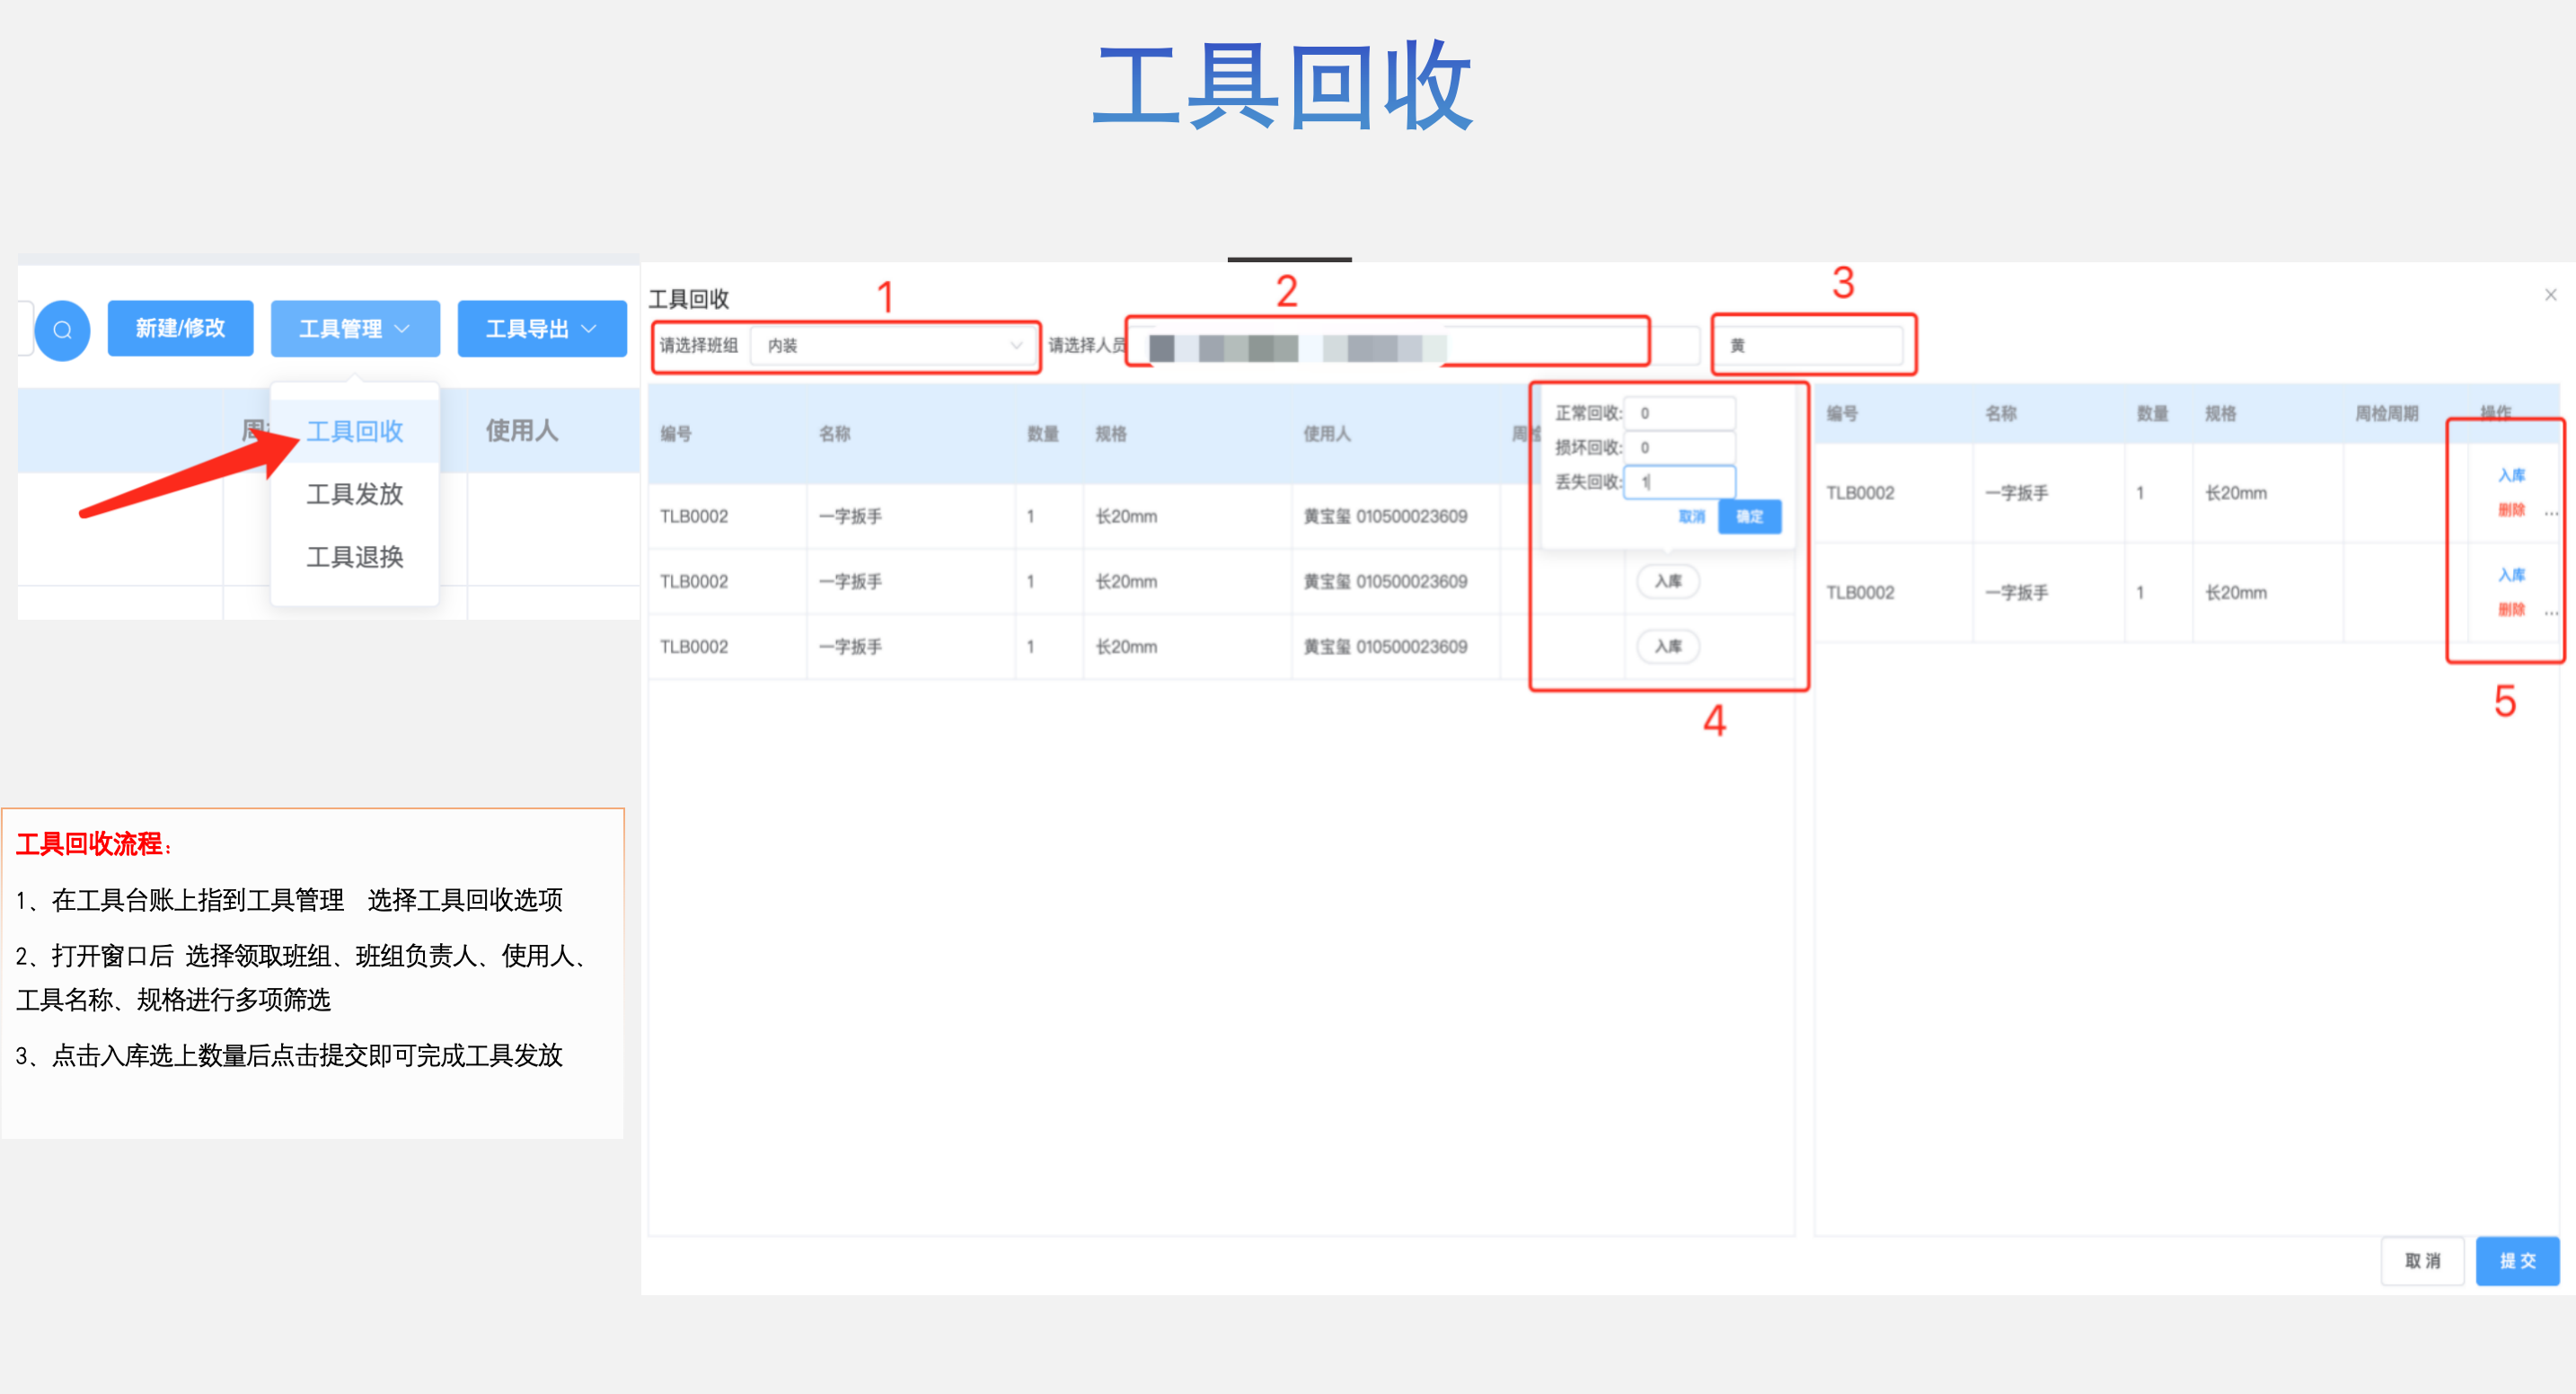
Task: Click the 请选择班组 label
Action: [x=699, y=346]
